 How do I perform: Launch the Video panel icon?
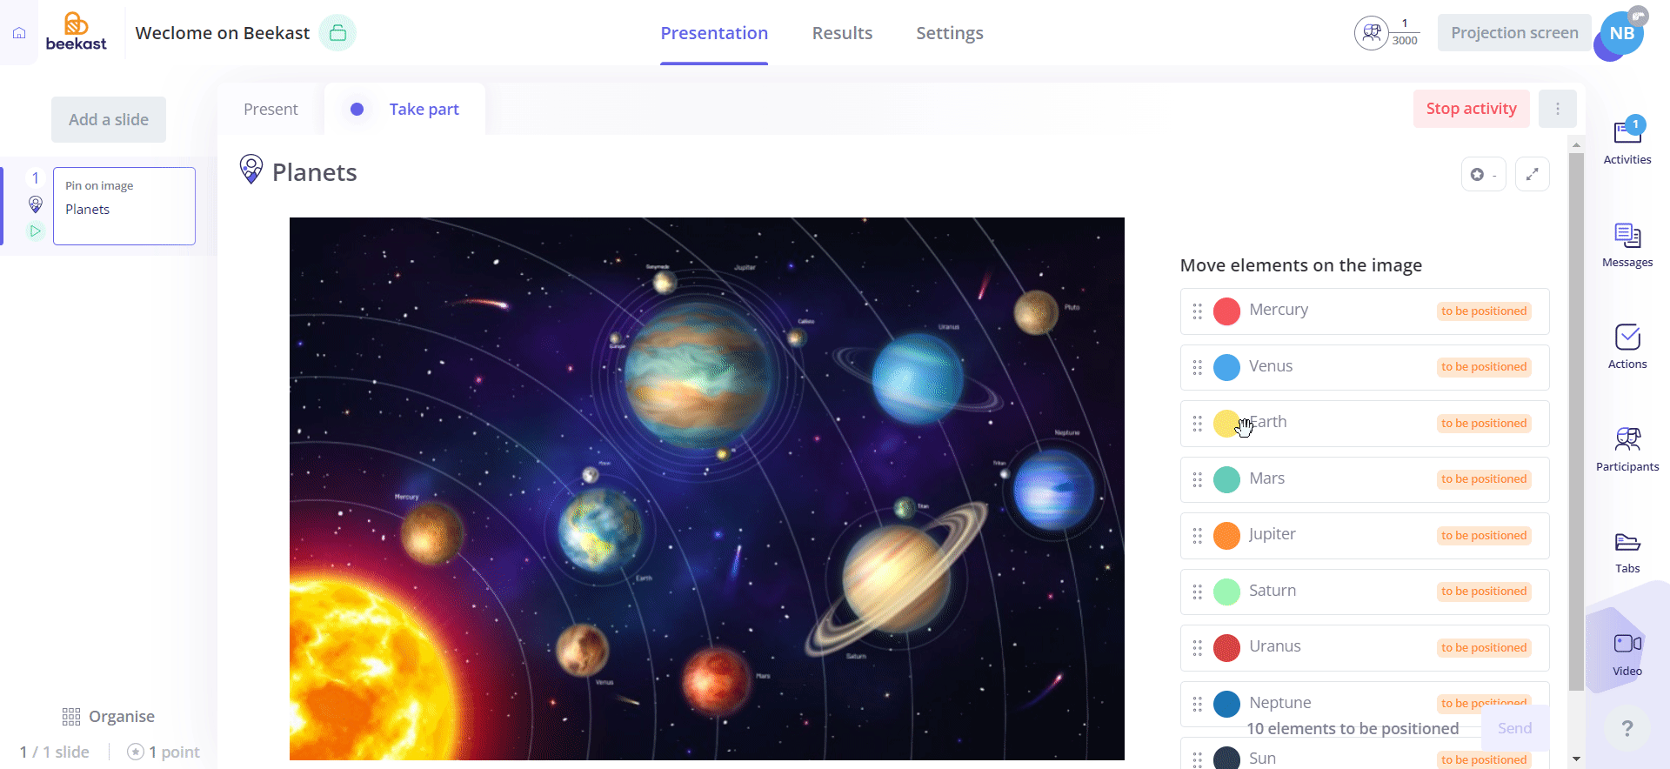(x=1627, y=644)
